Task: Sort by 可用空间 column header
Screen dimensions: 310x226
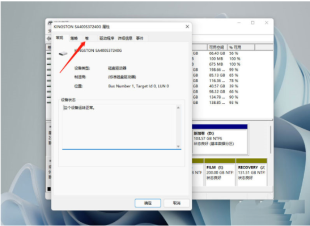Action: (x=217, y=48)
